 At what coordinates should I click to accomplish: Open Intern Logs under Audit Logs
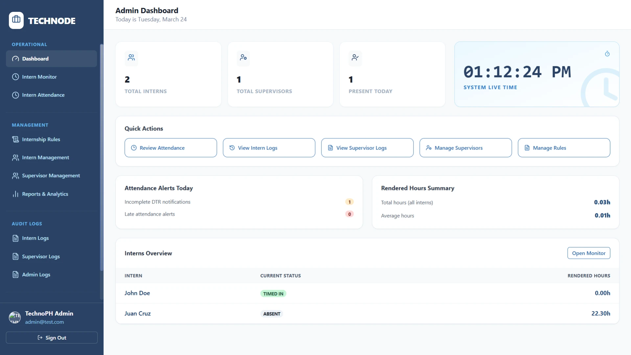pyautogui.click(x=51, y=238)
